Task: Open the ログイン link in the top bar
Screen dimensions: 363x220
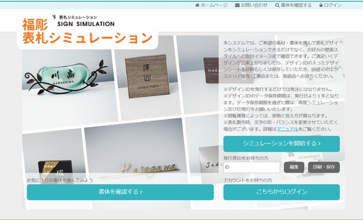Action: click(332, 5)
